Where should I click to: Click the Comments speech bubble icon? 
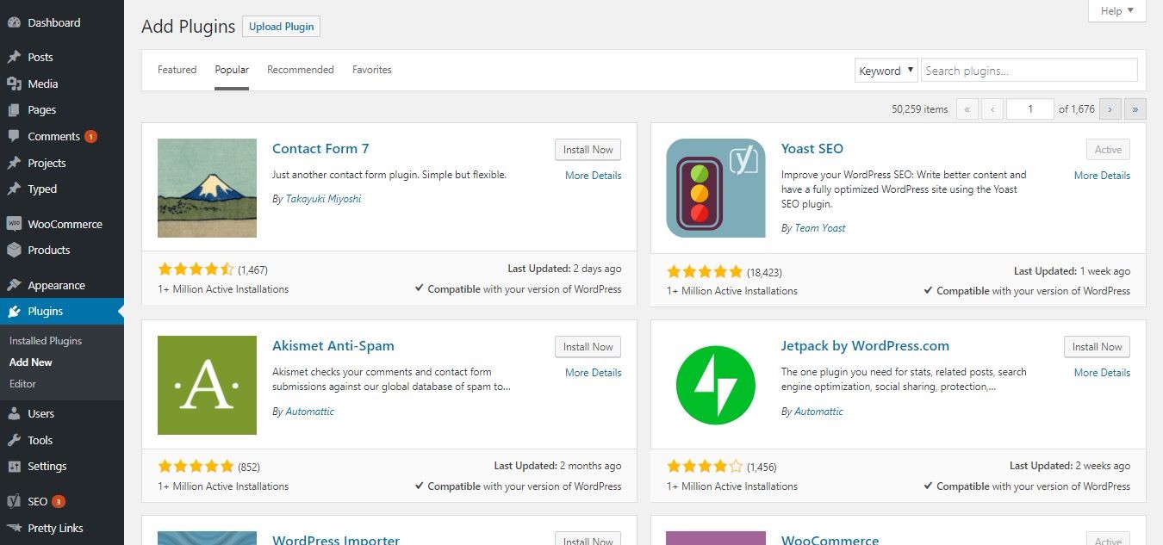tap(14, 136)
